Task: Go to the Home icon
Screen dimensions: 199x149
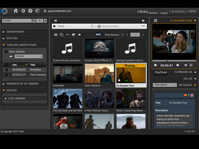Action: 16,11
